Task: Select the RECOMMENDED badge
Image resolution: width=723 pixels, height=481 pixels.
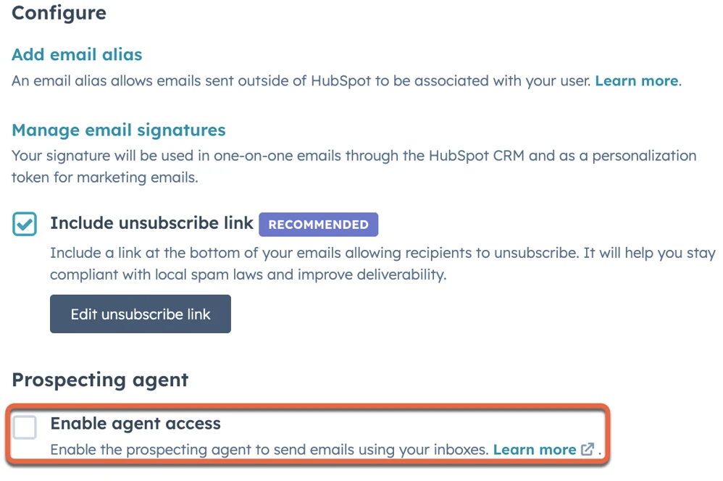Action: [318, 224]
